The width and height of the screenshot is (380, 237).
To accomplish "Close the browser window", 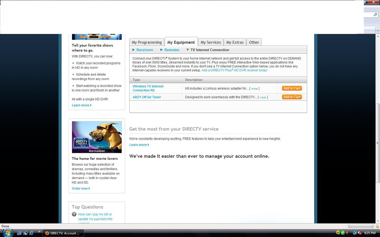I will [373, 2].
